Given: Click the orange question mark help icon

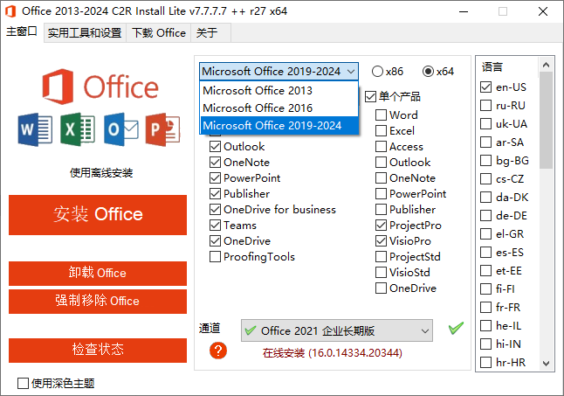Looking at the screenshot, I should point(218,351).
